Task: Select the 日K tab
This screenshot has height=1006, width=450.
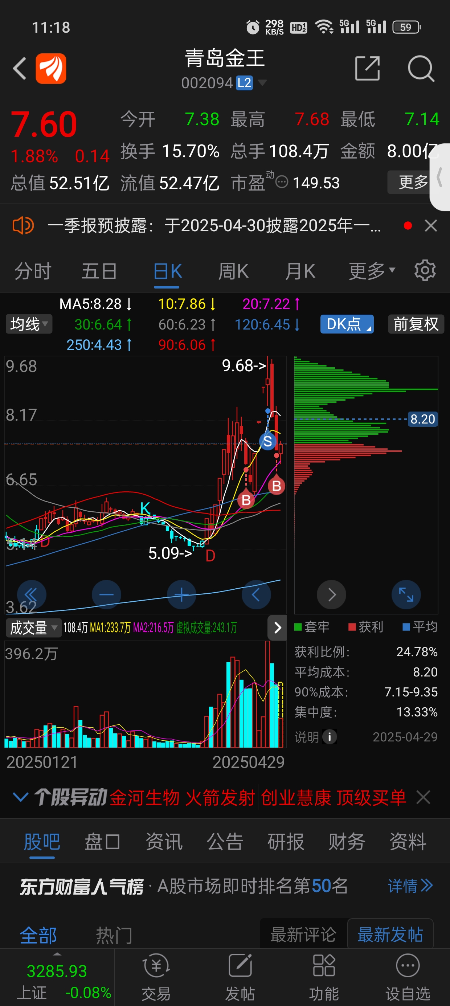Action: pos(168,271)
